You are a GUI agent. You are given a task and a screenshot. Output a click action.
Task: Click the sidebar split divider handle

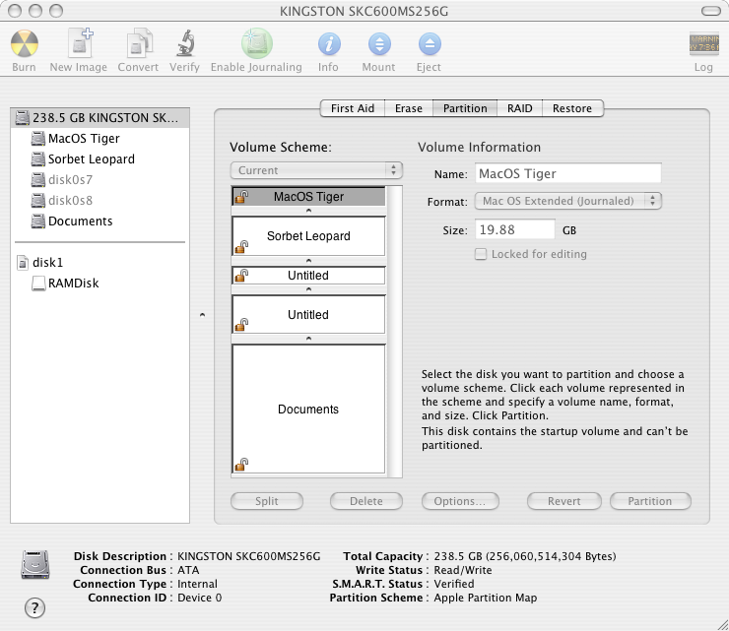[202, 315]
